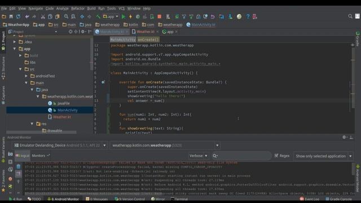Open the Build menu
This screenshot has width=361, height=203.
[91, 8]
